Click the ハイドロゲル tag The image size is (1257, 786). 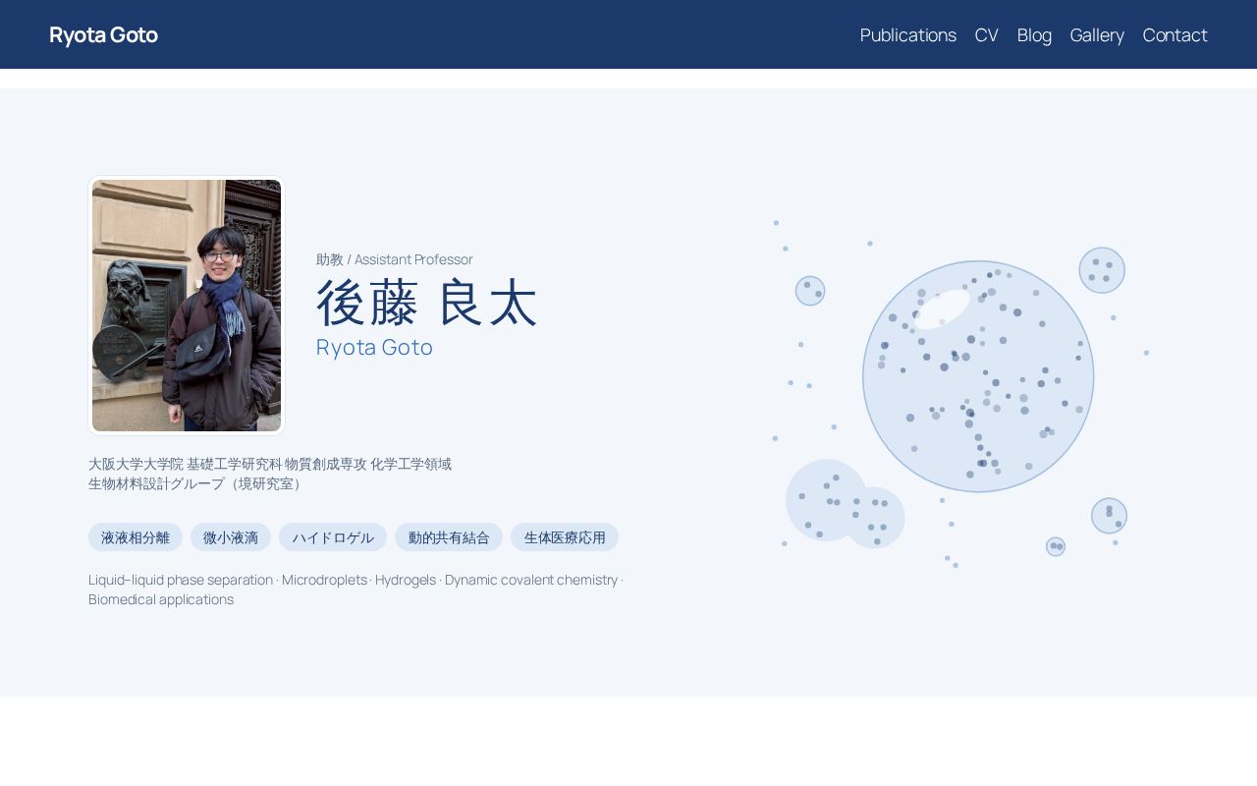coord(333,537)
